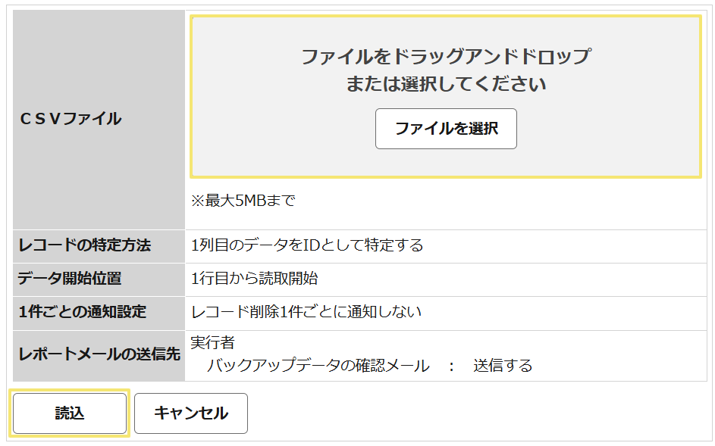Select the 1件ごとの通知設定 label
The image size is (715, 446).
pos(82,312)
